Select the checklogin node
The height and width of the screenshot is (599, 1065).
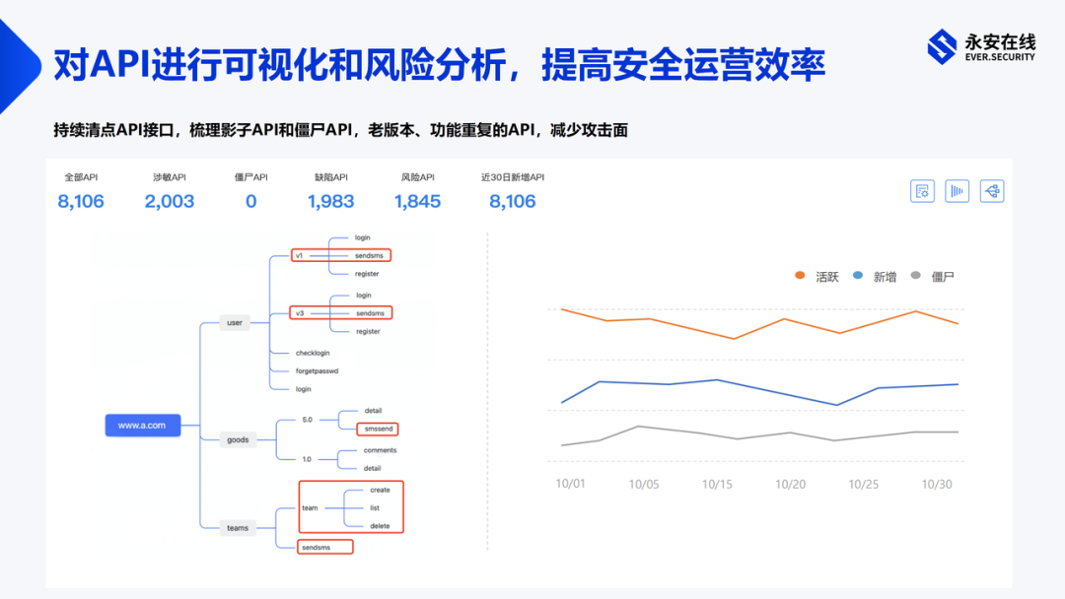pyautogui.click(x=313, y=353)
